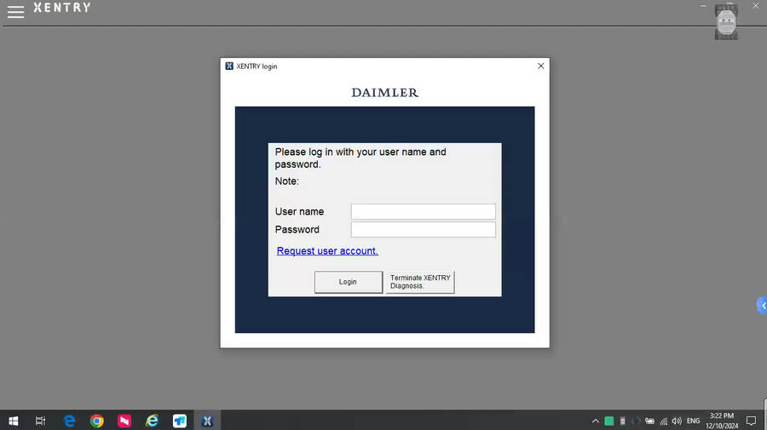Open the clock showing 3:22 PM
The height and width of the screenshot is (430, 767).
(722, 421)
